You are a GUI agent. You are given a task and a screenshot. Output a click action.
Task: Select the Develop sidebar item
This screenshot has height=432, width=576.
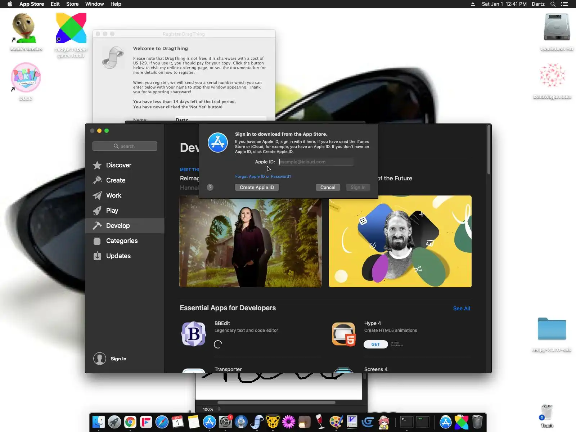coord(125,226)
